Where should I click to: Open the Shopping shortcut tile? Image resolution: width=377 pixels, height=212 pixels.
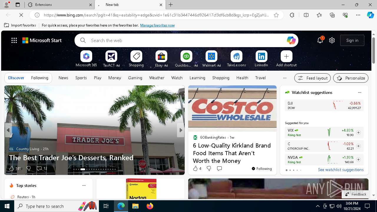(136, 59)
